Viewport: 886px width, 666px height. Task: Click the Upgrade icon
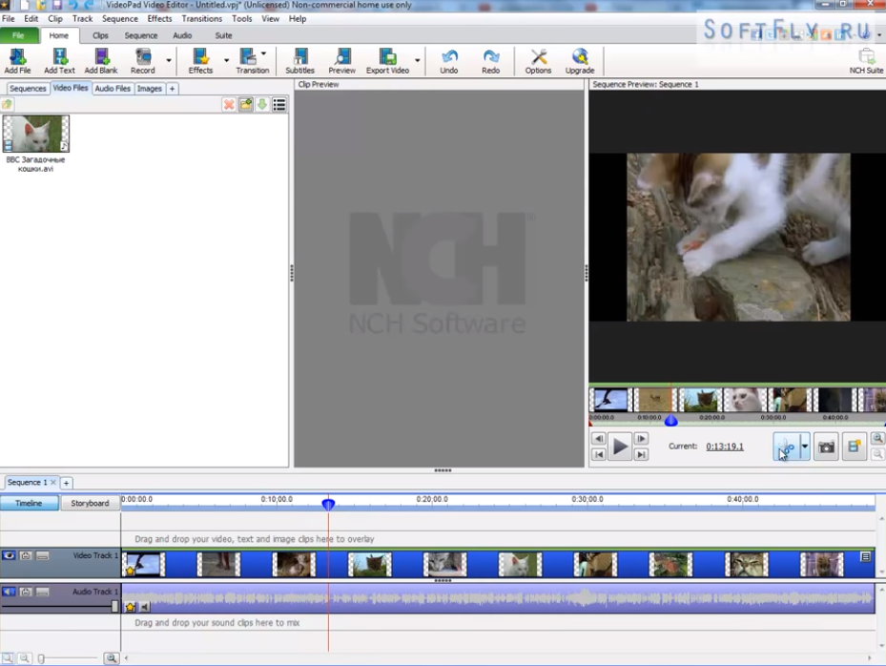coord(580,61)
